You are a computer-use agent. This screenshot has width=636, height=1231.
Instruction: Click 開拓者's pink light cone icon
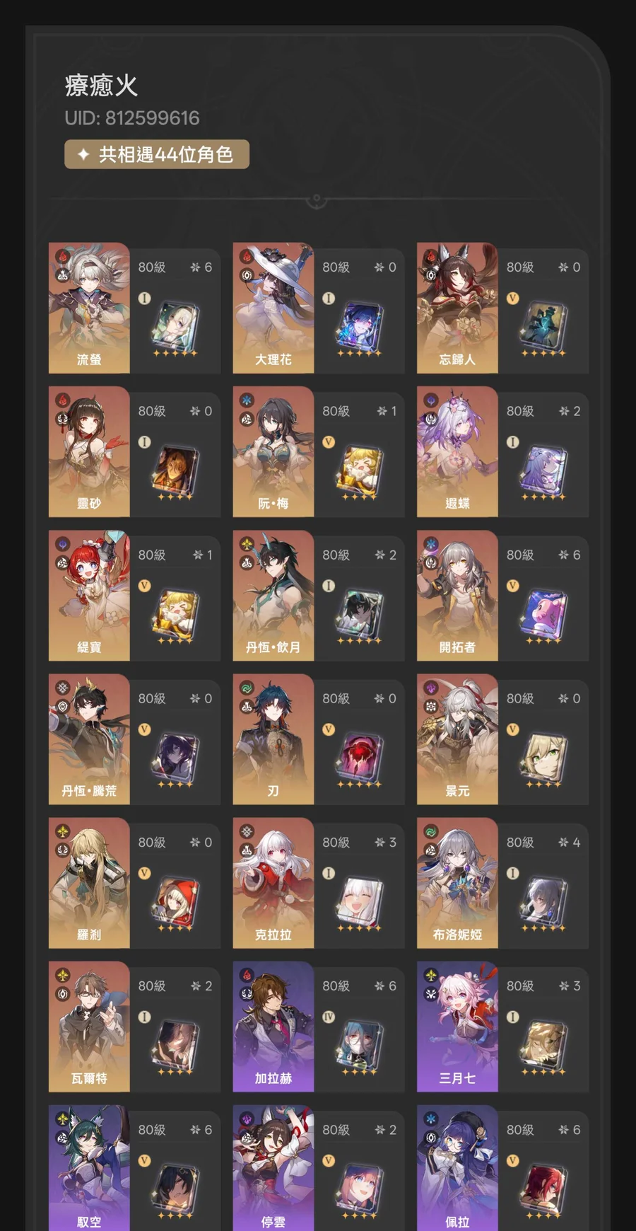543,614
